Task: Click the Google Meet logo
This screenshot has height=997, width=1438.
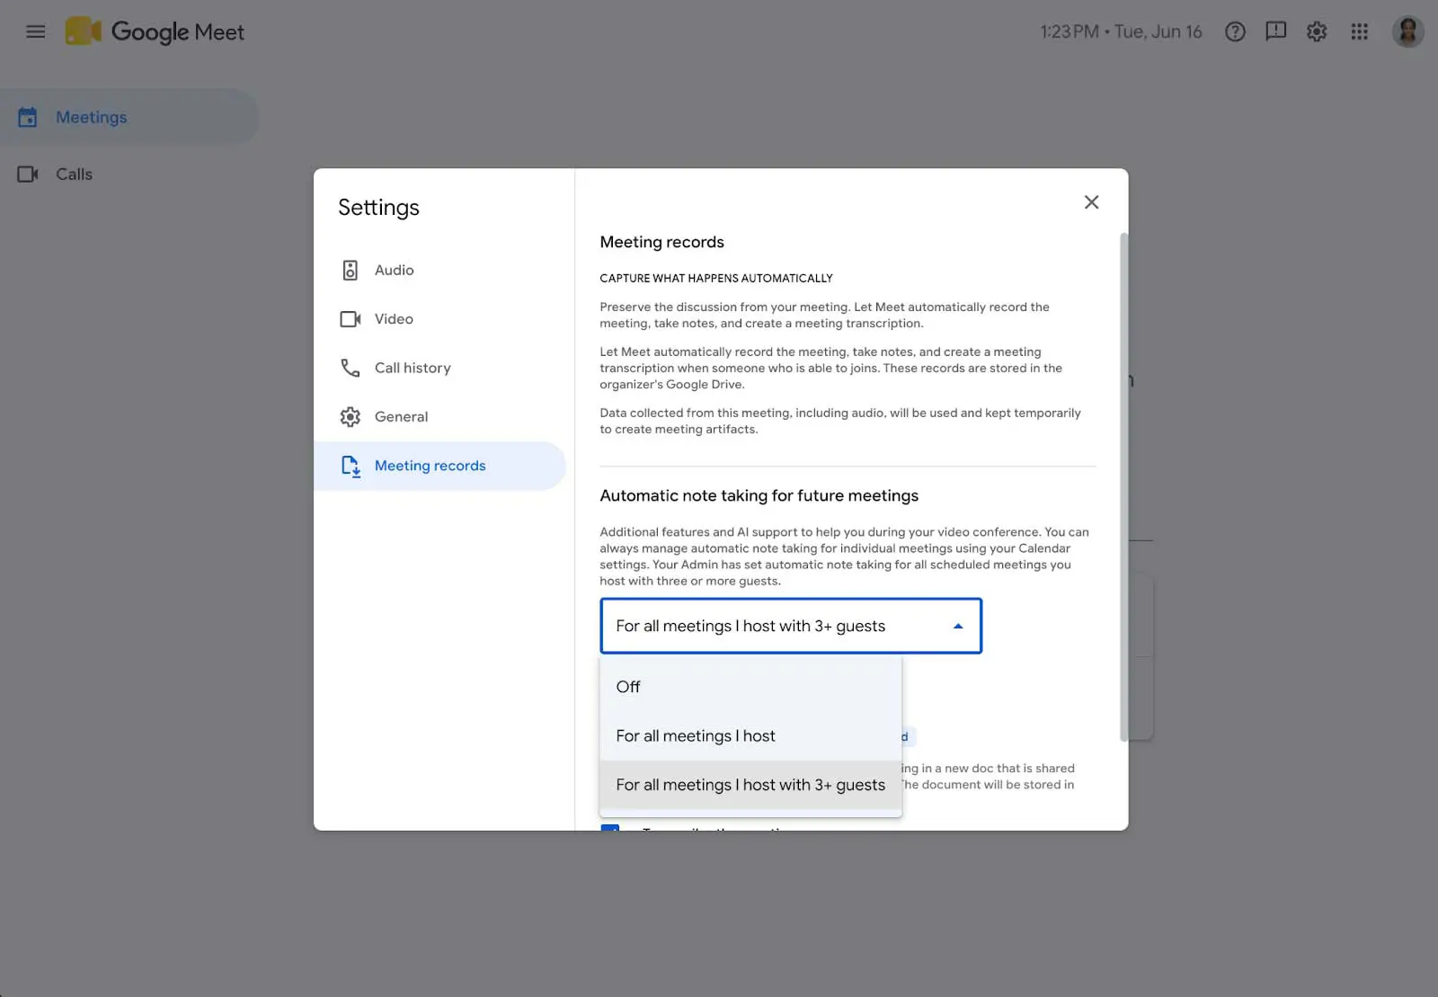Action: pos(155,31)
